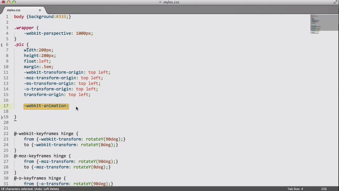This screenshot has width=339, height=191.
Task: Click the -moz-transform-origin line
Action: (63, 78)
